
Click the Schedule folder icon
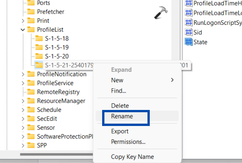point(31,110)
